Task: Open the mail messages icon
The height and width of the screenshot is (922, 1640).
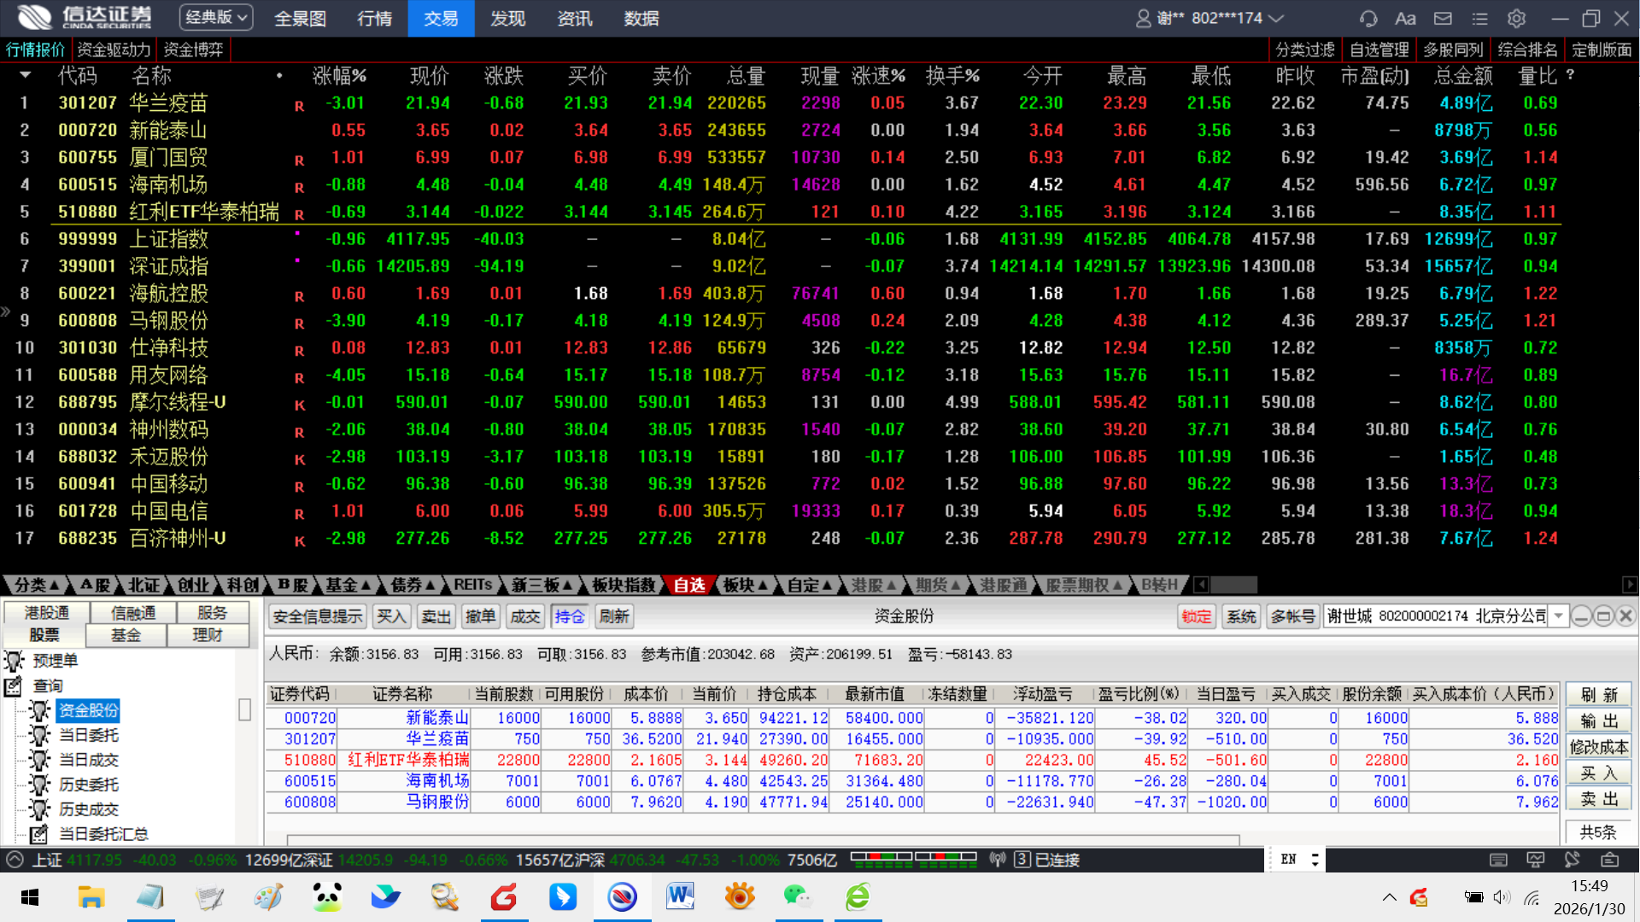Action: pos(1443,18)
